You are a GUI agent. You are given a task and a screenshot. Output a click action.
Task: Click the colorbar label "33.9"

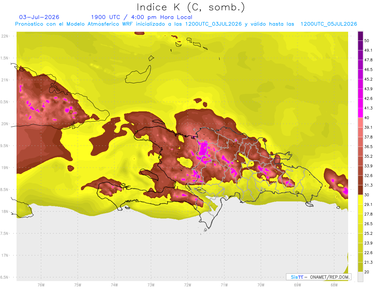click(x=368, y=166)
